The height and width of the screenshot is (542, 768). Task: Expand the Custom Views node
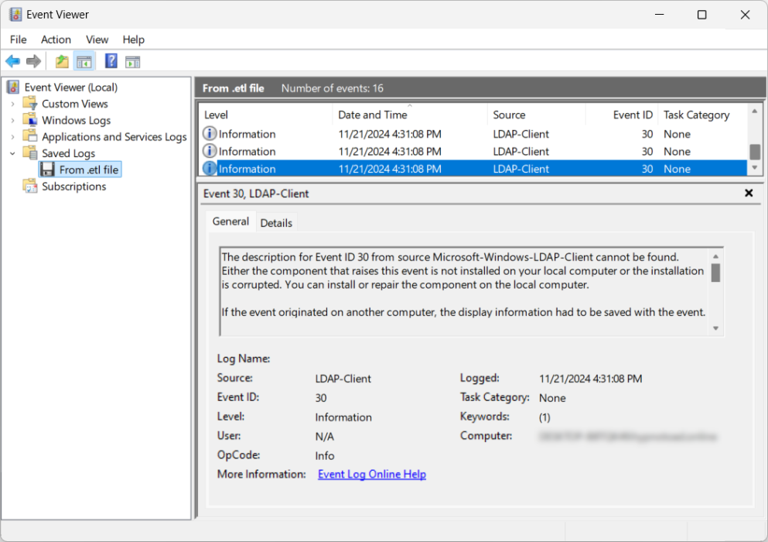[14, 103]
